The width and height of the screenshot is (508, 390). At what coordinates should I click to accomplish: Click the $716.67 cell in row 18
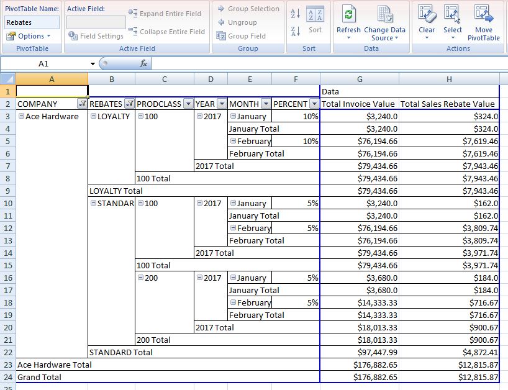coord(449,302)
